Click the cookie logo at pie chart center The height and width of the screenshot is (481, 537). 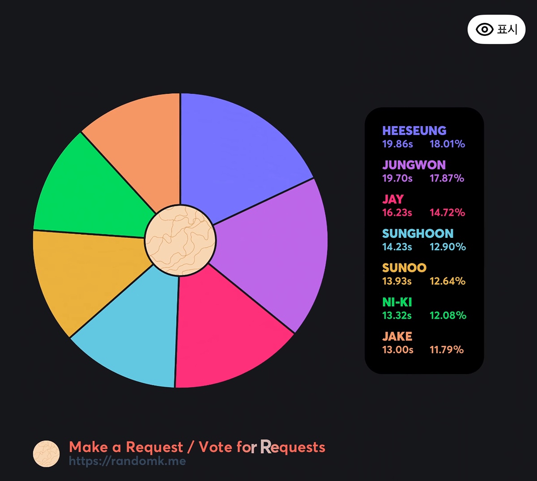(x=180, y=240)
